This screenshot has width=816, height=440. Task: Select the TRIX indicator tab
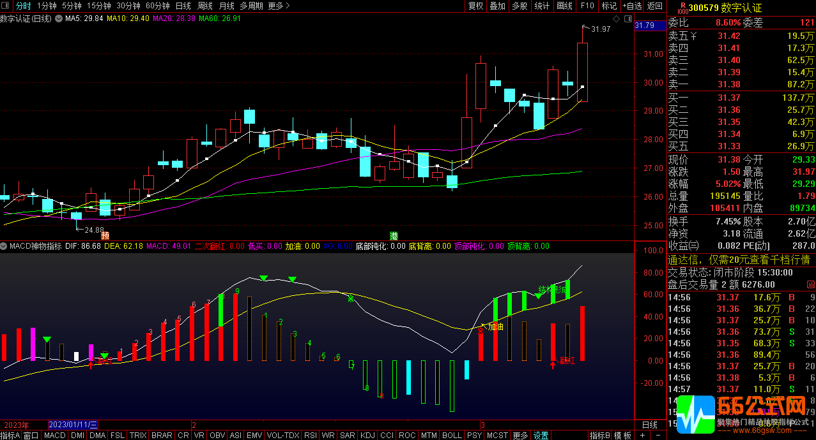(138, 436)
